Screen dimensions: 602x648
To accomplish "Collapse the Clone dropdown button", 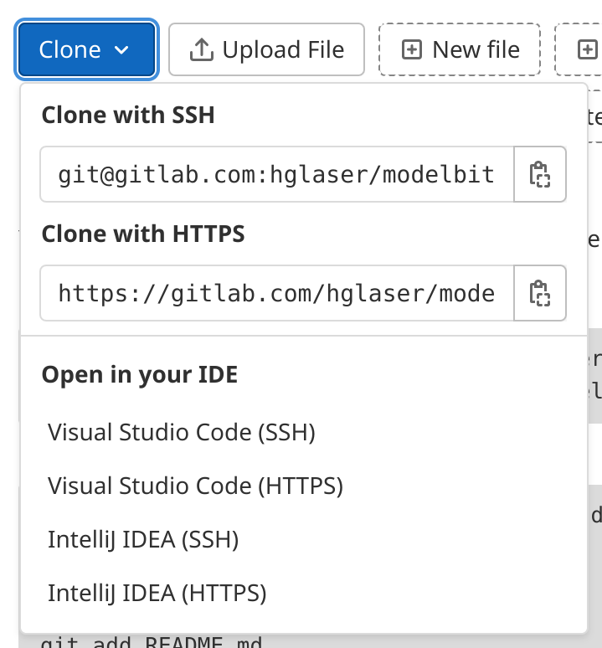I will pyautogui.click(x=87, y=49).
